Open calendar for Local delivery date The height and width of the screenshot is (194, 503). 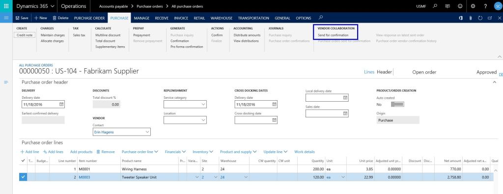[x=345, y=97]
